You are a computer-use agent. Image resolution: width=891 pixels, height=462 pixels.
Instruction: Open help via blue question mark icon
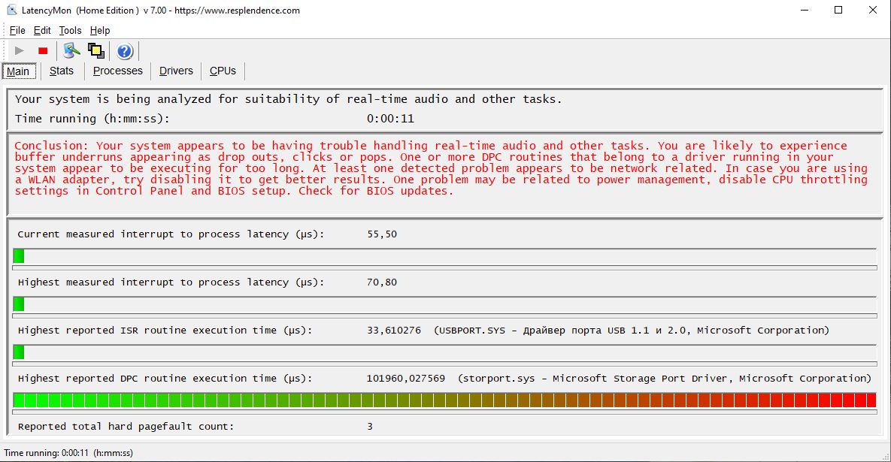click(125, 51)
